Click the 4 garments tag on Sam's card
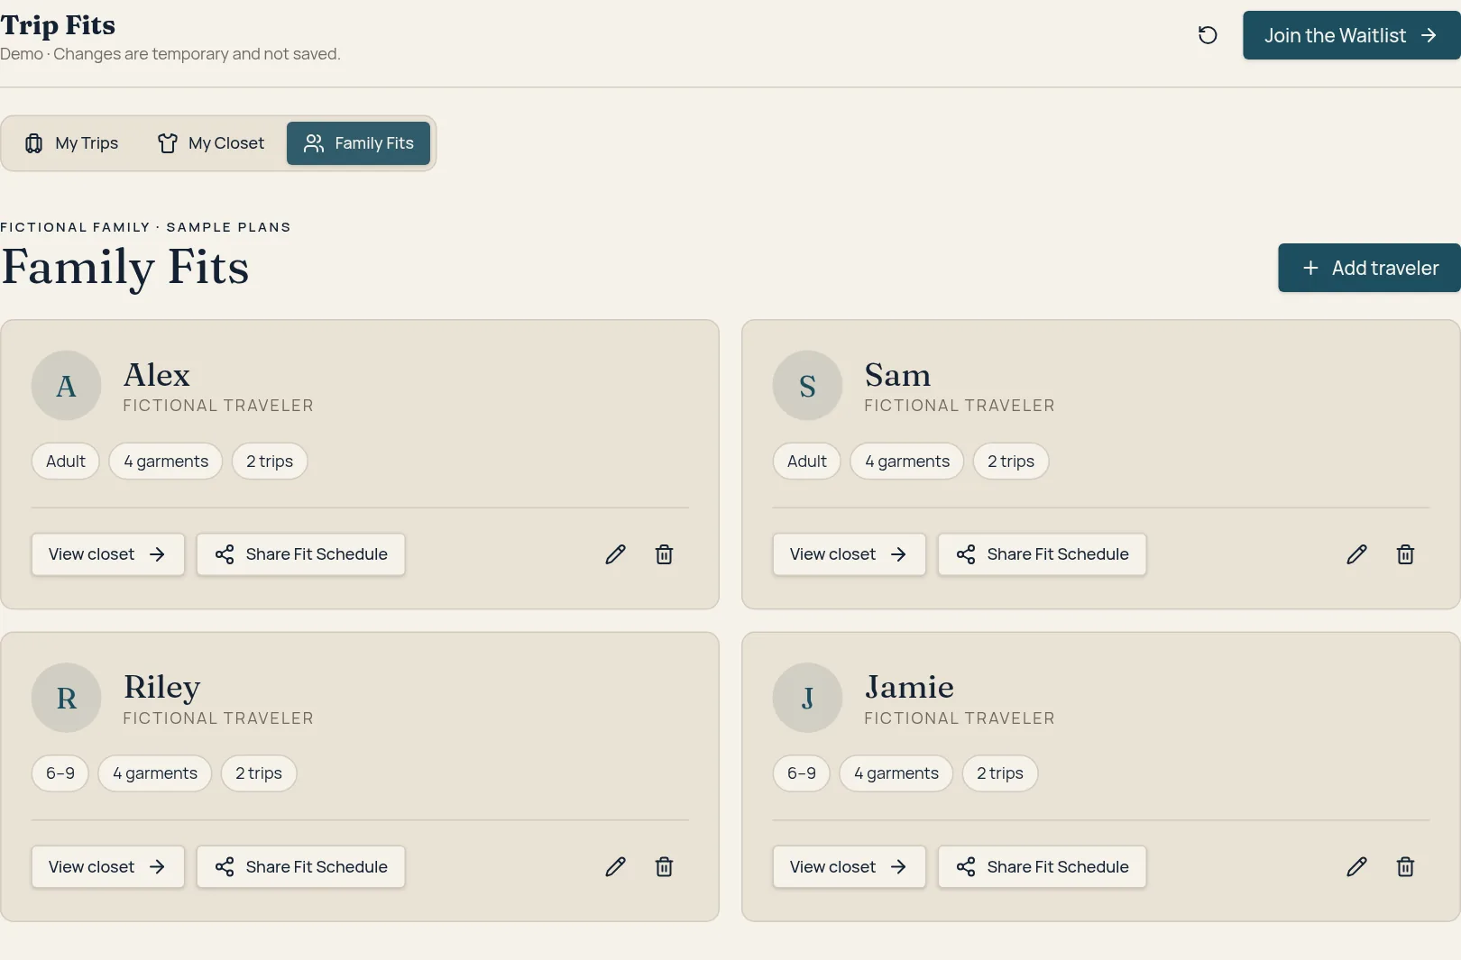The width and height of the screenshot is (1461, 960). 907,462
